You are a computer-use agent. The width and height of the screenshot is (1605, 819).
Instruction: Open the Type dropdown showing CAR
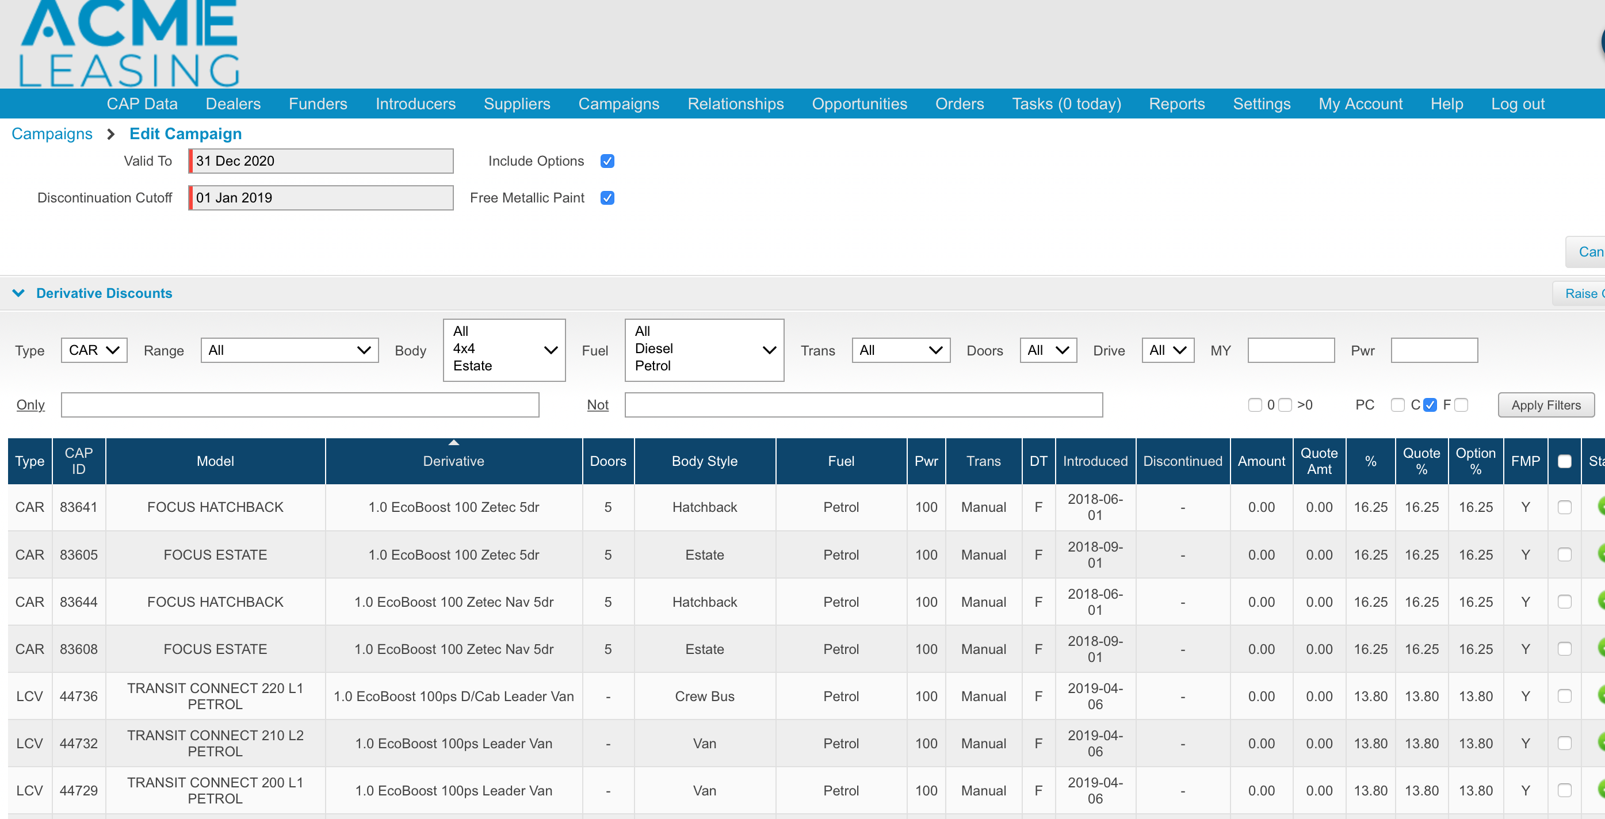tap(94, 350)
